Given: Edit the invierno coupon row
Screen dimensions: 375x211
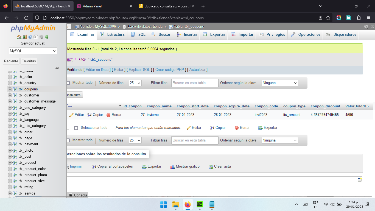Looking at the screenshot, I should pyautogui.click(x=77, y=115).
